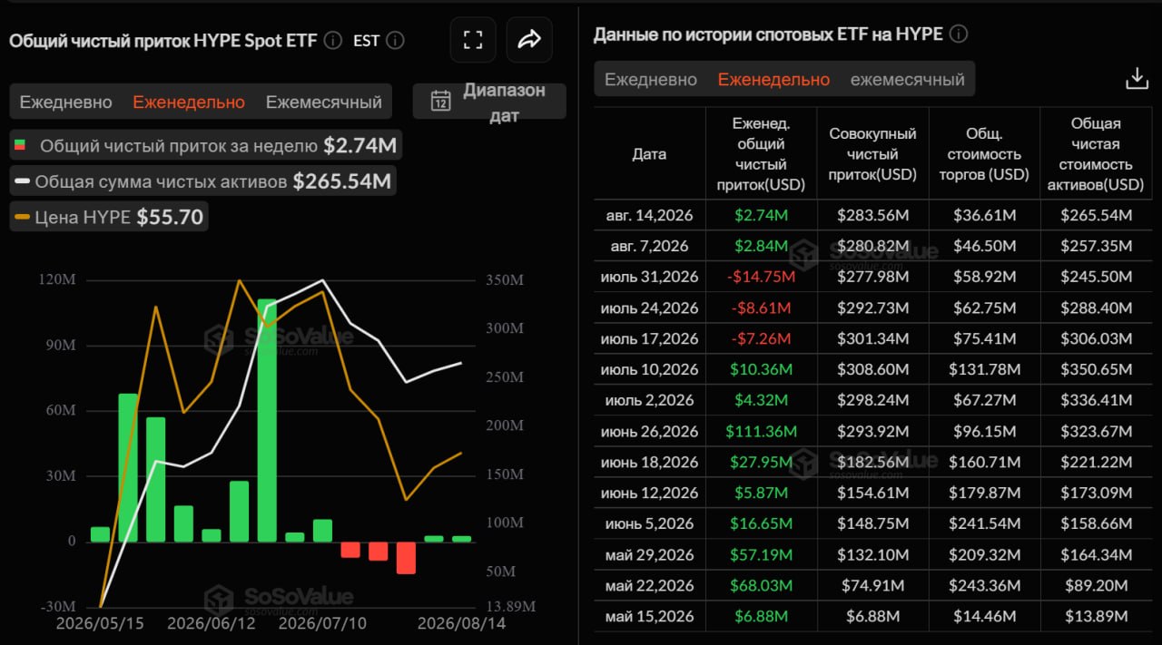This screenshot has height=645, width=1162.
Task: Click the $283.56M cumulative inflow cell
Action: click(x=872, y=215)
